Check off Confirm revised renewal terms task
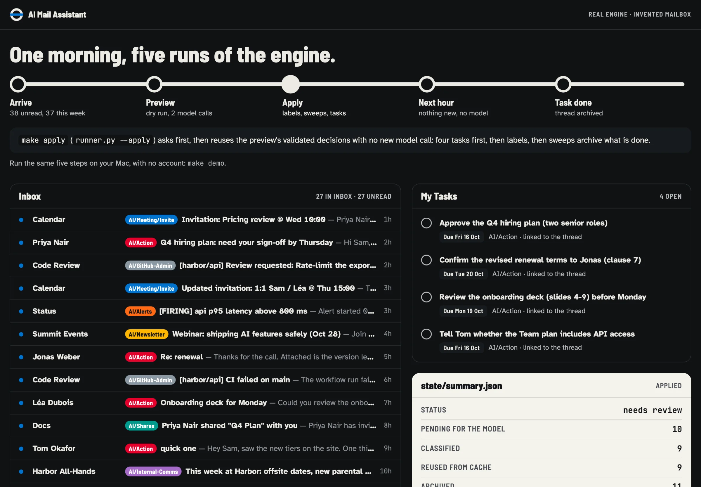701x487 pixels. click(x=426, y=260)
